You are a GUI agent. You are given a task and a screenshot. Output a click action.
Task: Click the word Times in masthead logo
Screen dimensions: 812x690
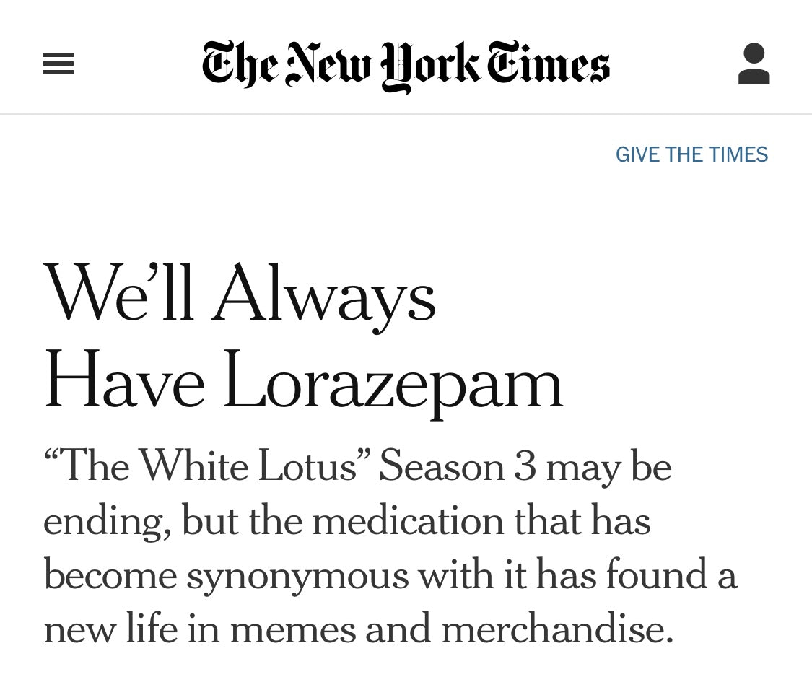coord(549,63)
